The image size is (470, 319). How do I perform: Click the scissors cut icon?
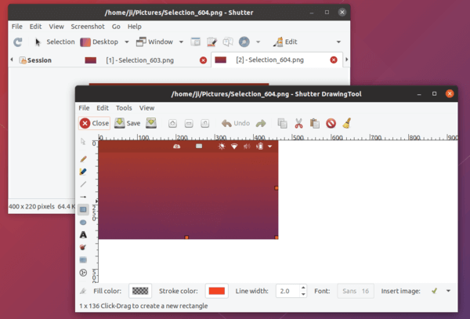tap(299, 124)
